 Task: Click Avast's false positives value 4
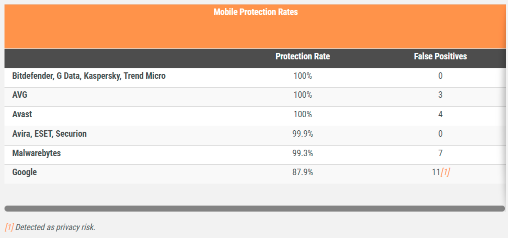coord(440,114)
